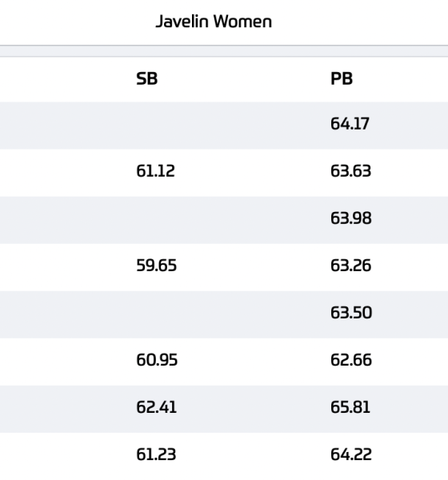Click the SB value 61.12
Image resolution: width=448 pixels, height=480 pixels.
click(x=155, y=171)
